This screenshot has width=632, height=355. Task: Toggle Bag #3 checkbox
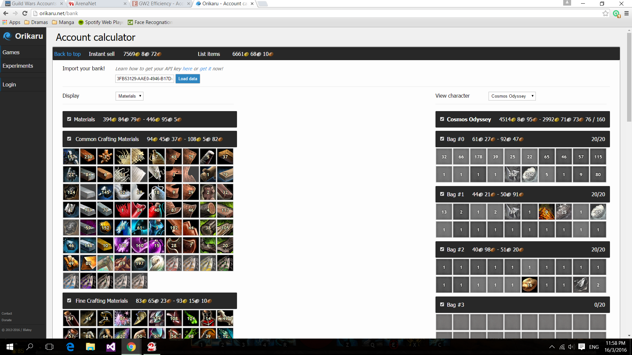click(442, 304)
